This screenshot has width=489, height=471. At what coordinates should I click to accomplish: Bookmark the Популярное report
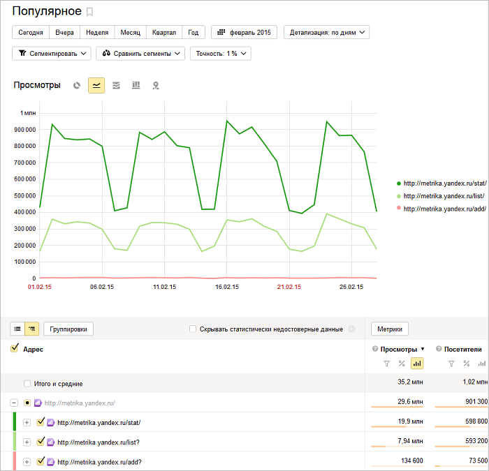point(89,12)
